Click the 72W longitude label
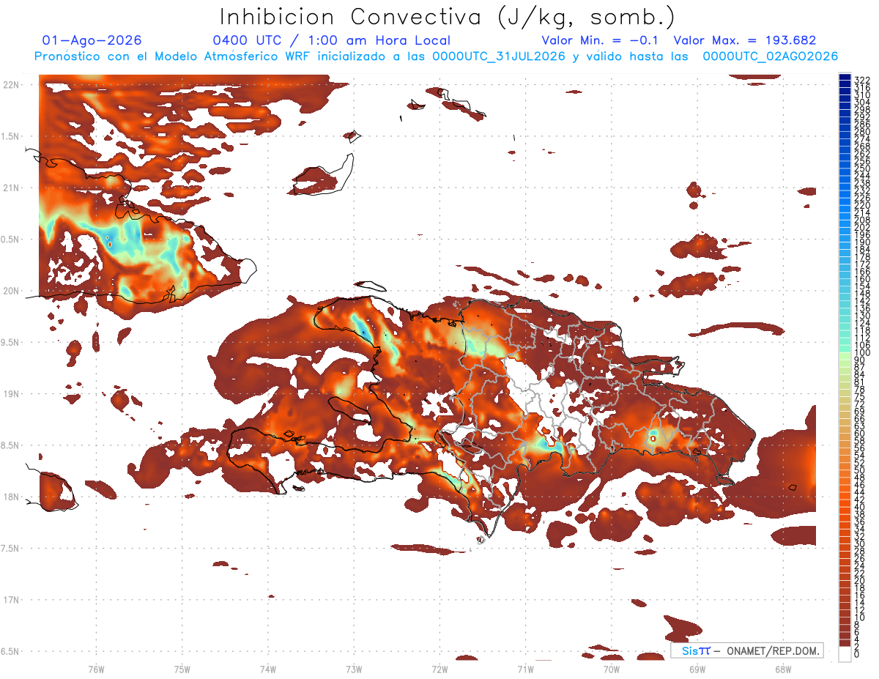Screen dimensions: 879x679 click(439, 668)
